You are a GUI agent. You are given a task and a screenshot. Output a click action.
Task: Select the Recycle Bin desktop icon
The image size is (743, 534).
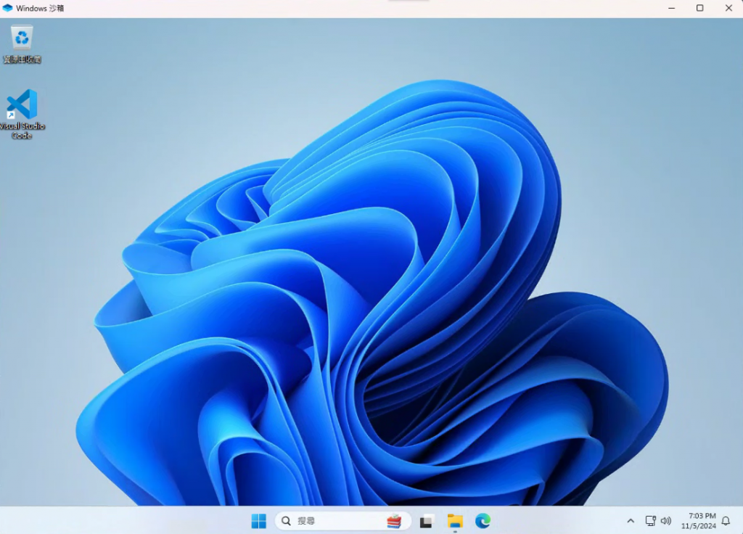tap(22, 44)
